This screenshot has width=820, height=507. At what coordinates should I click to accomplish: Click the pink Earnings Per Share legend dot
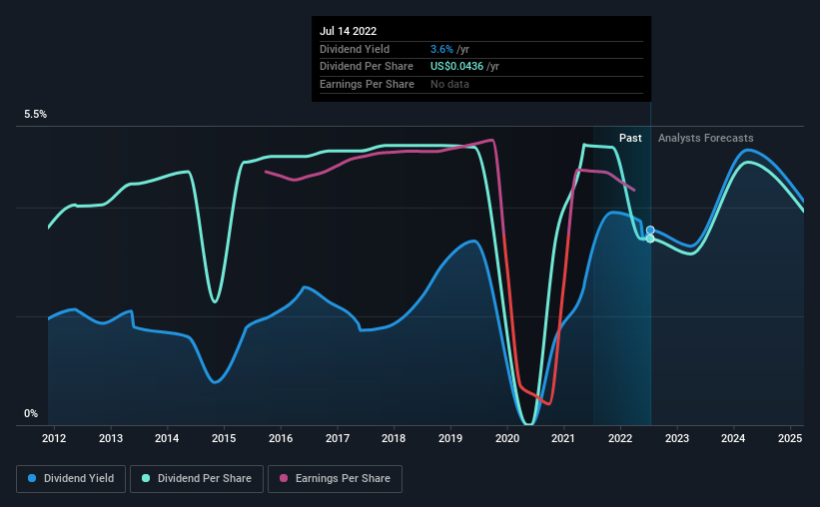(284, 478)
